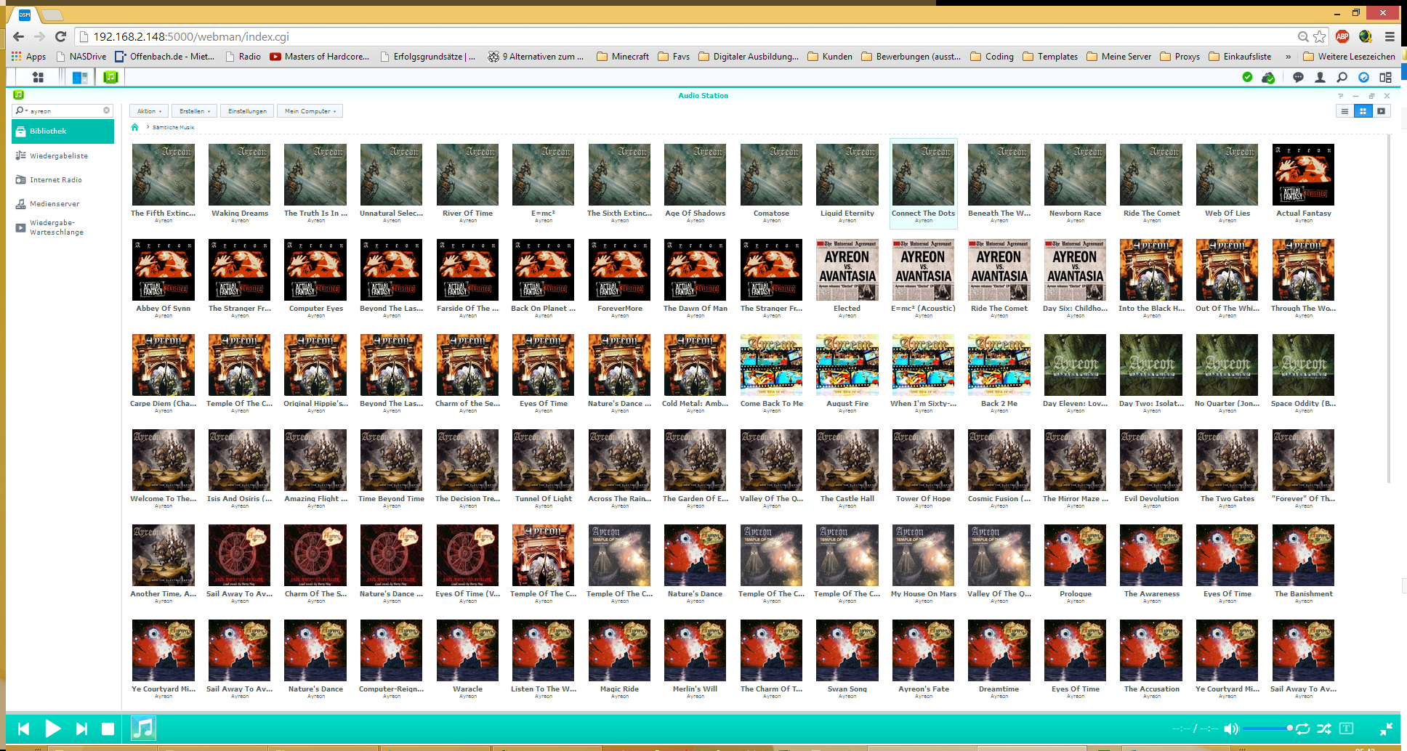Mute the volume speaker icon
The width and height of the screenshot is (1407, 751).
point(1230,728)
